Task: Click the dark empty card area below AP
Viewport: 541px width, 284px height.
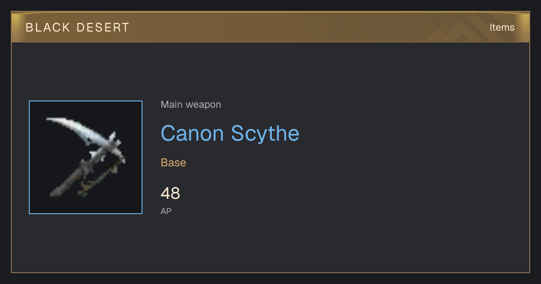Action: [x=316, y=243]
